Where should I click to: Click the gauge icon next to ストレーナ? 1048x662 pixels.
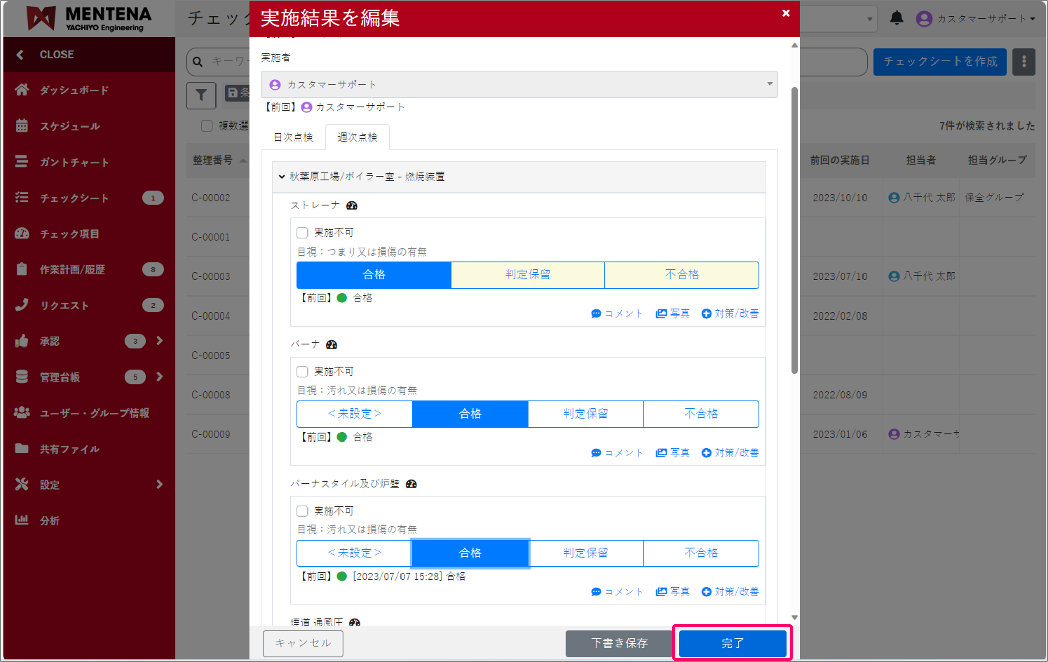point(352,205)
